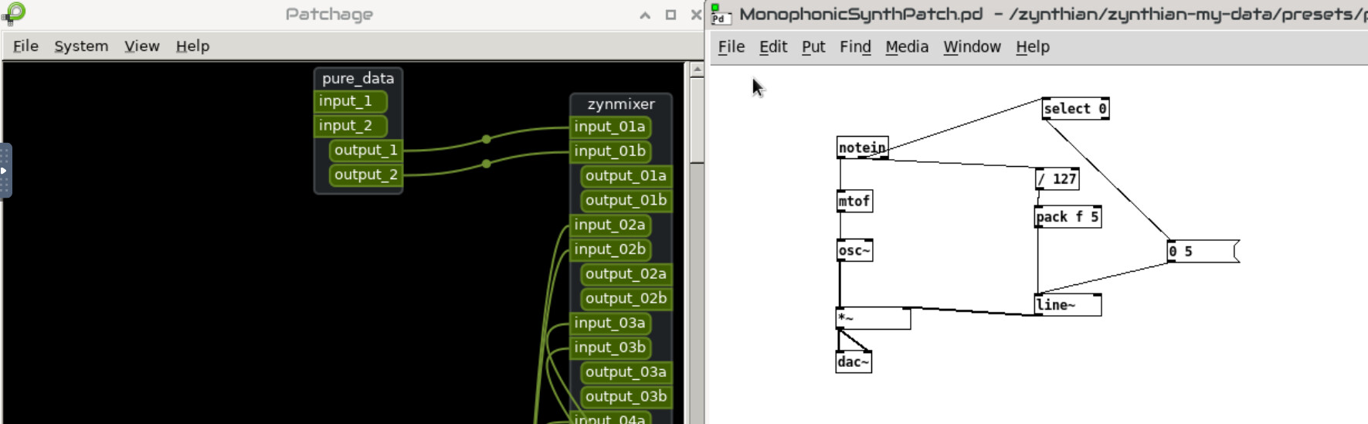This screenshot has width=1368, height=424.
Task: Open the Help menu in Patchage
Action: [192, 46]
